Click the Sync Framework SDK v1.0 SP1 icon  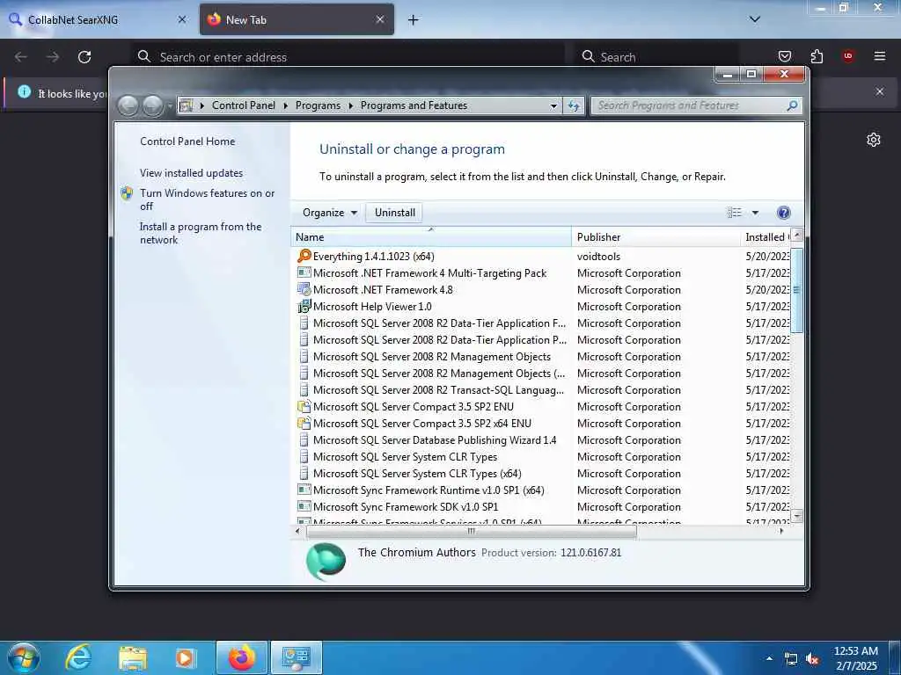304,506
